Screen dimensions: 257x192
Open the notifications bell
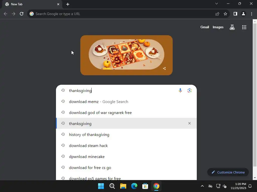(x=250, y=186)
